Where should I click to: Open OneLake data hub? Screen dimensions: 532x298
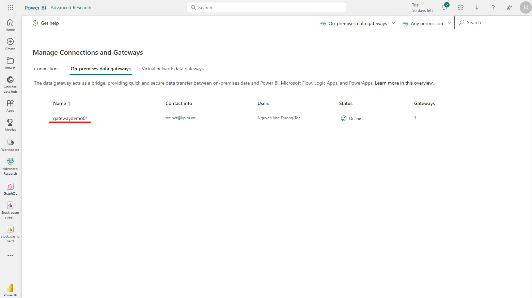click(x=10, y=84)
